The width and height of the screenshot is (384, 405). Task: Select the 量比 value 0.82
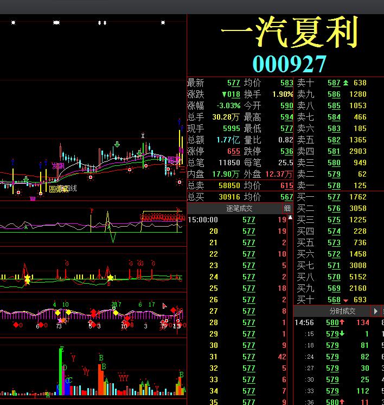coord(285,140)
